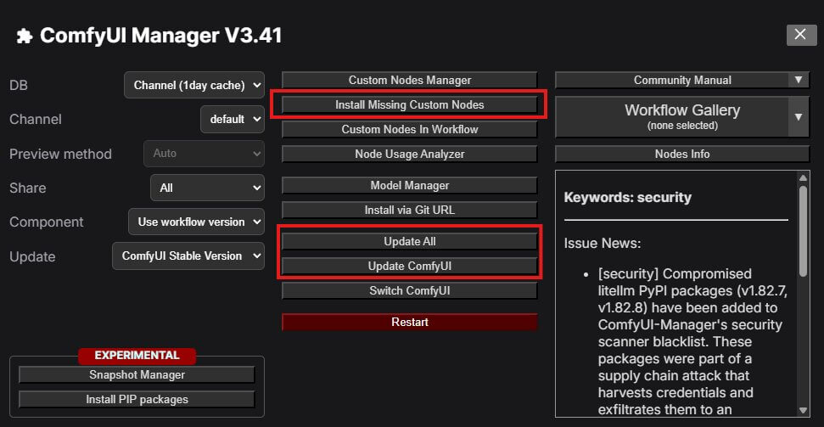Screen dimensions: 824x427
Task: Click the Keywords: security heading
Action: tap(627, 198)
